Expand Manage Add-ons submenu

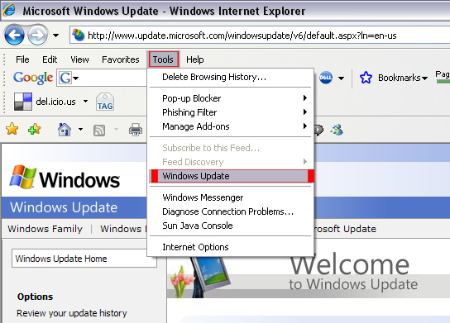click(x=230, y=126)
